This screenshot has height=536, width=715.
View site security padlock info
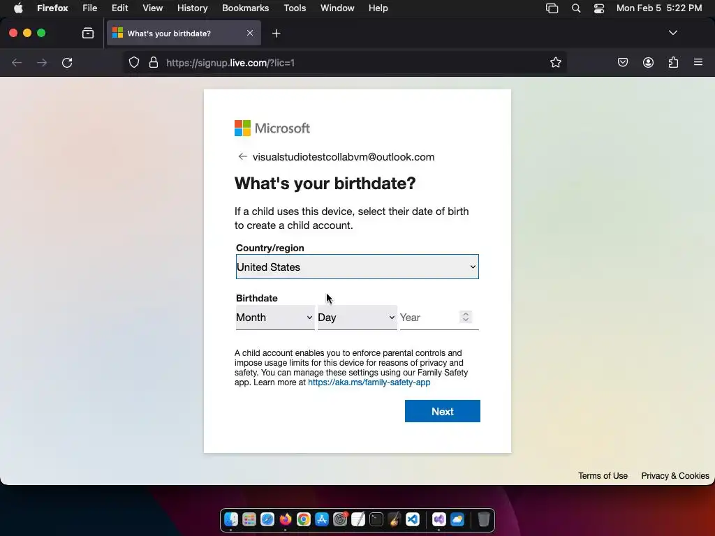pyautogui.click(x=154, y=62)
